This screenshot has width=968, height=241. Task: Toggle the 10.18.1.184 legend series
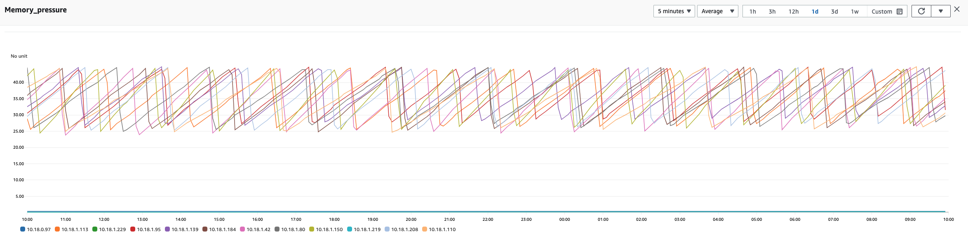[x=219, y=229]
